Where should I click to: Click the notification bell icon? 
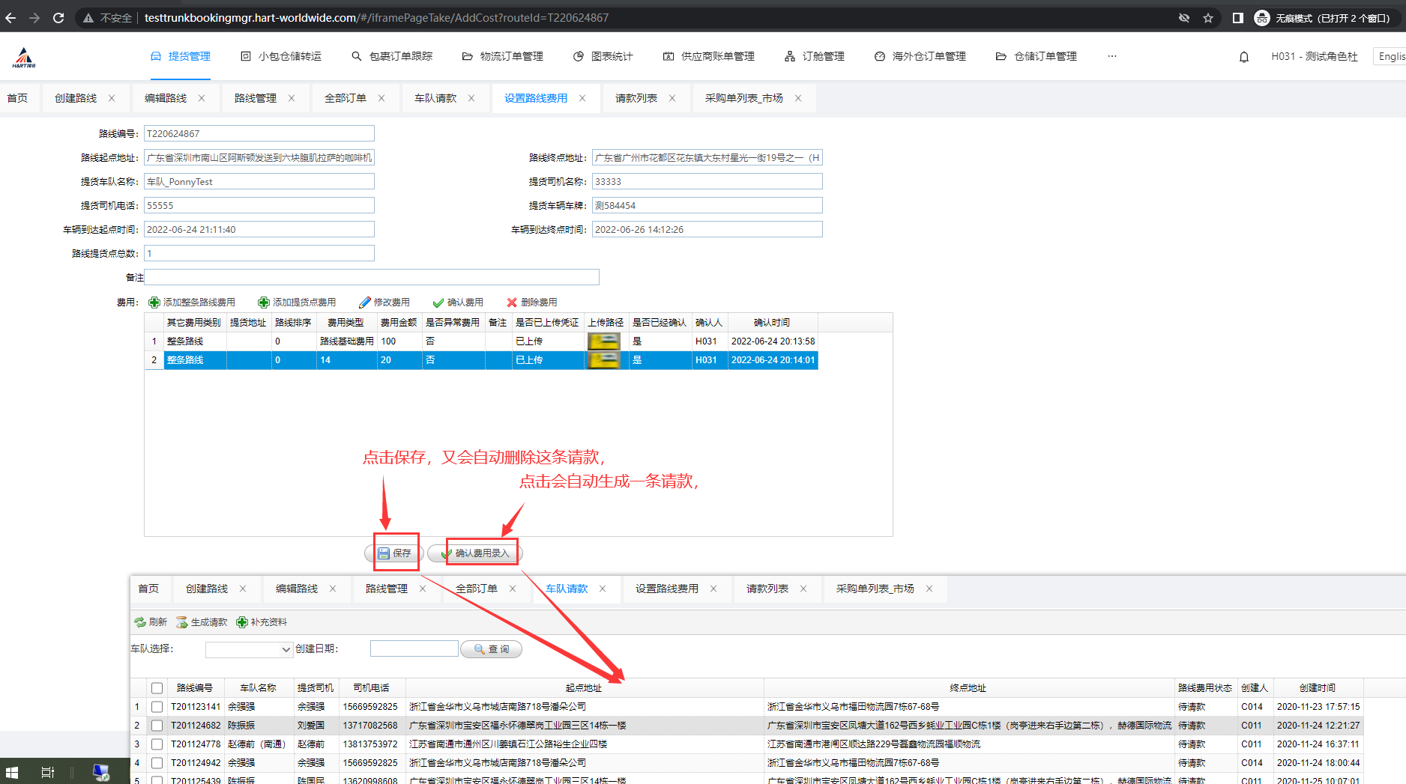(1244, 57)
